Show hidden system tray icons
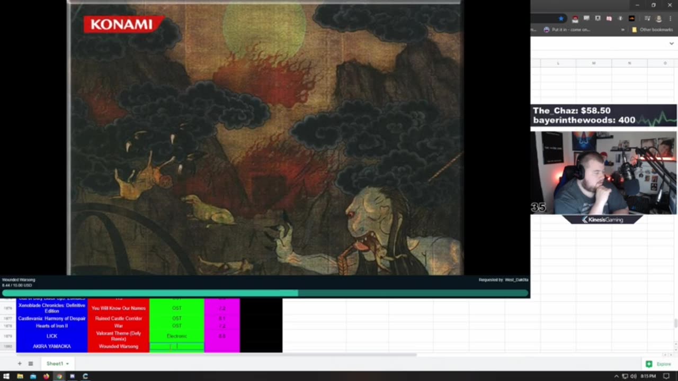 [616, 376]
